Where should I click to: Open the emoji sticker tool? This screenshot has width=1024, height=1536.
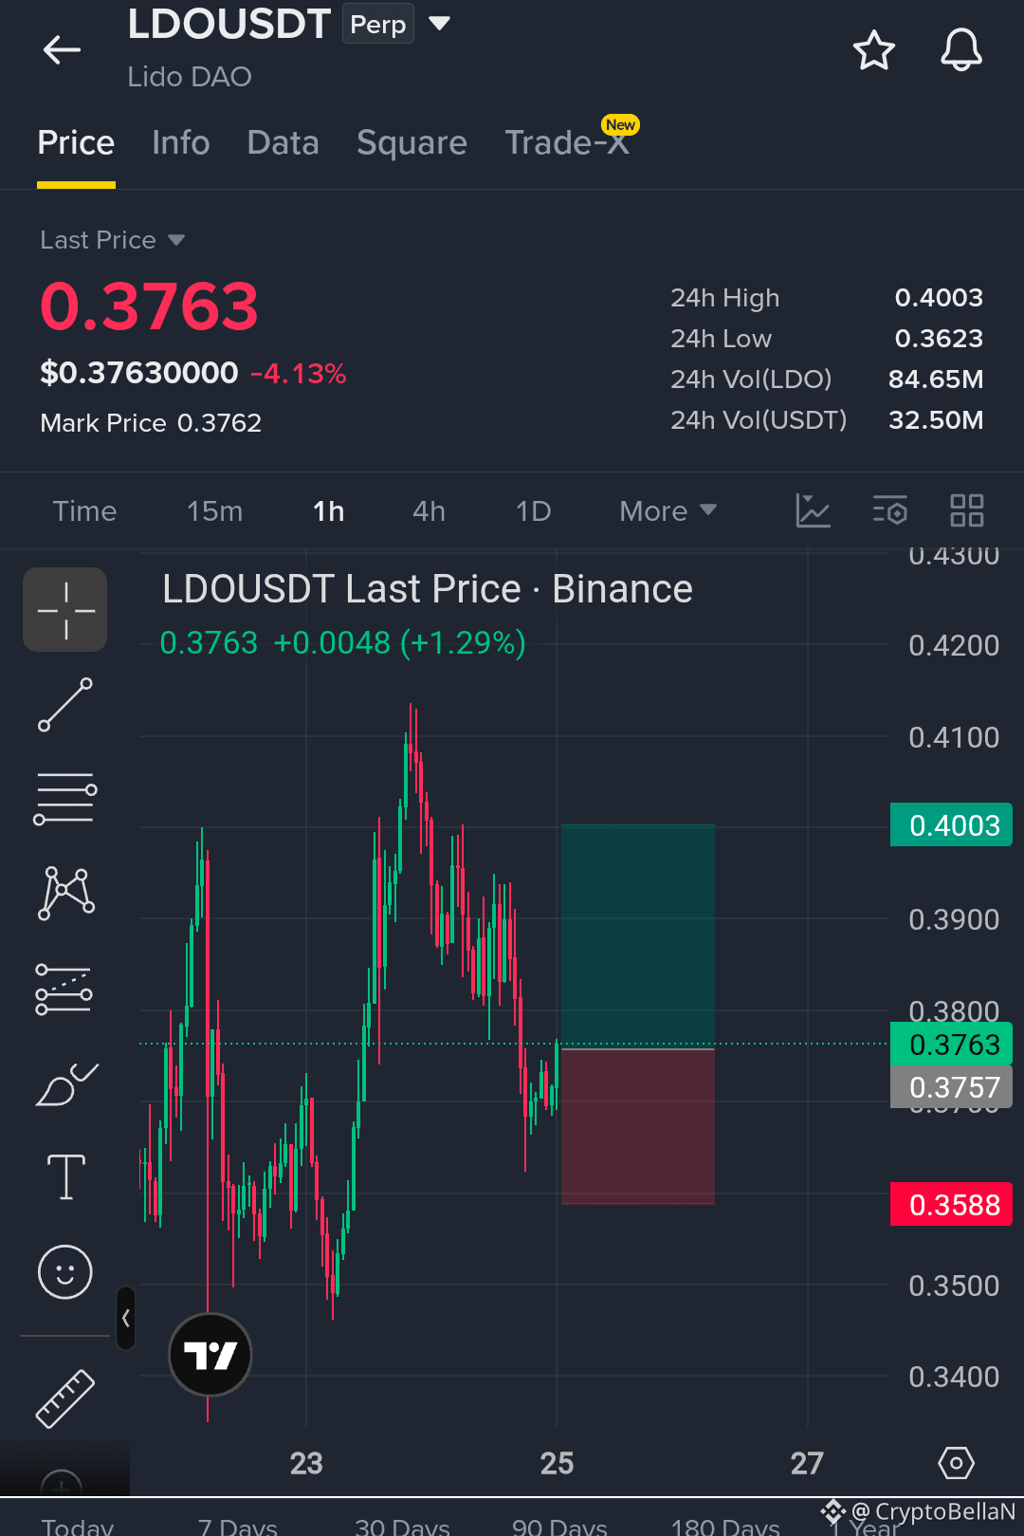point(65,1271)
